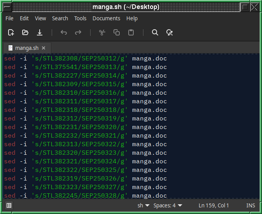The width and height of the screenshot is (262, 214).
Task: Undo the last edit
Action: click(x=64, y=32)
